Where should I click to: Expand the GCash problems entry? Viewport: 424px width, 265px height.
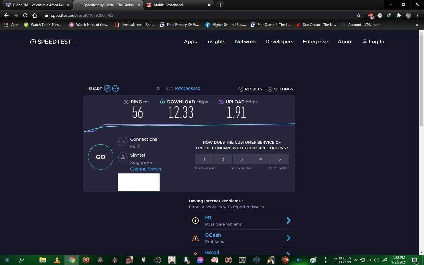click(x=289, y=238)
